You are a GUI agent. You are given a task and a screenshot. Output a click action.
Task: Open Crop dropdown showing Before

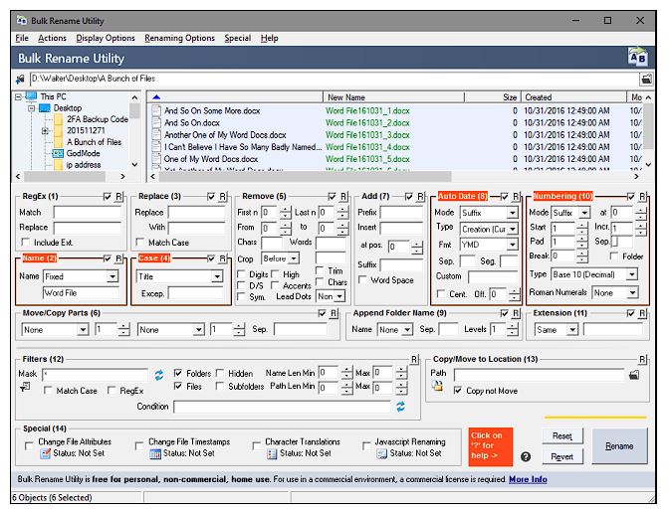(294, 258)
